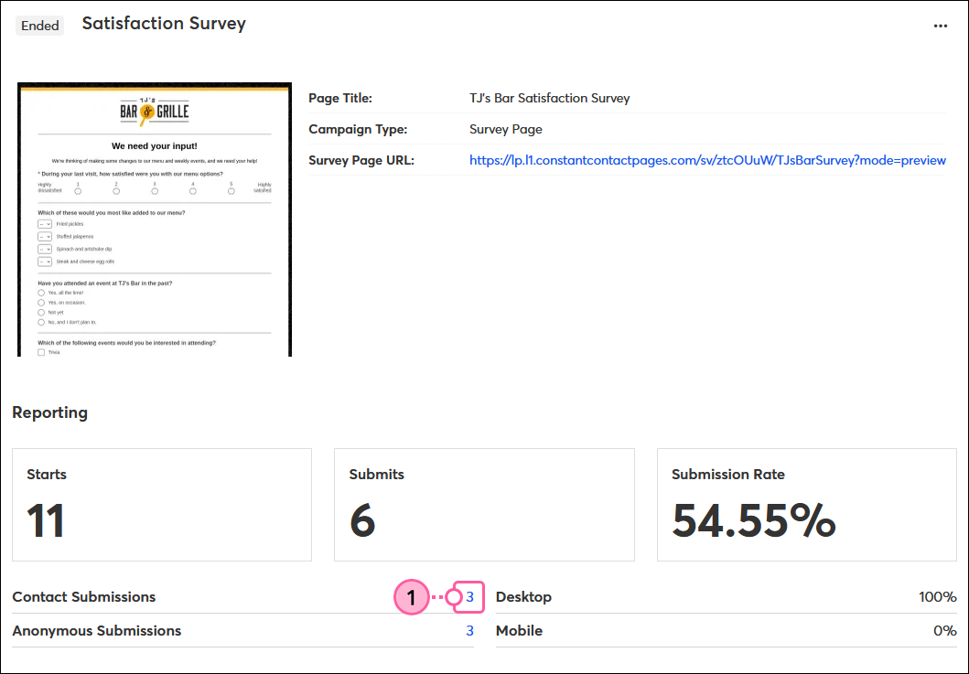969x674 pixels.
Task: Click the survey page preview thumbnail
Action: pyautogui.click(x=155, y=219)
